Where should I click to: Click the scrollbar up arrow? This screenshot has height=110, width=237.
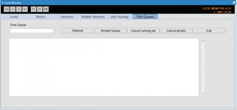pyautogui.click(x=203, y=40)
